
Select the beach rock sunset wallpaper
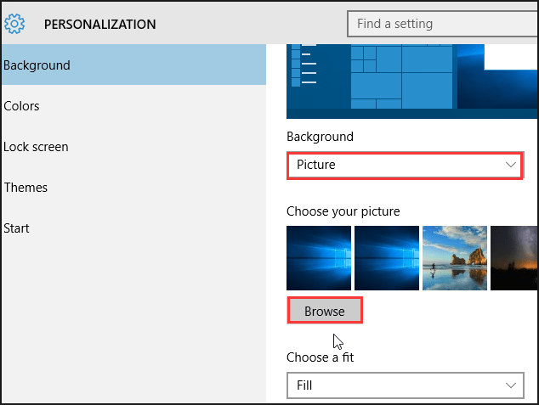click(455, 258)
